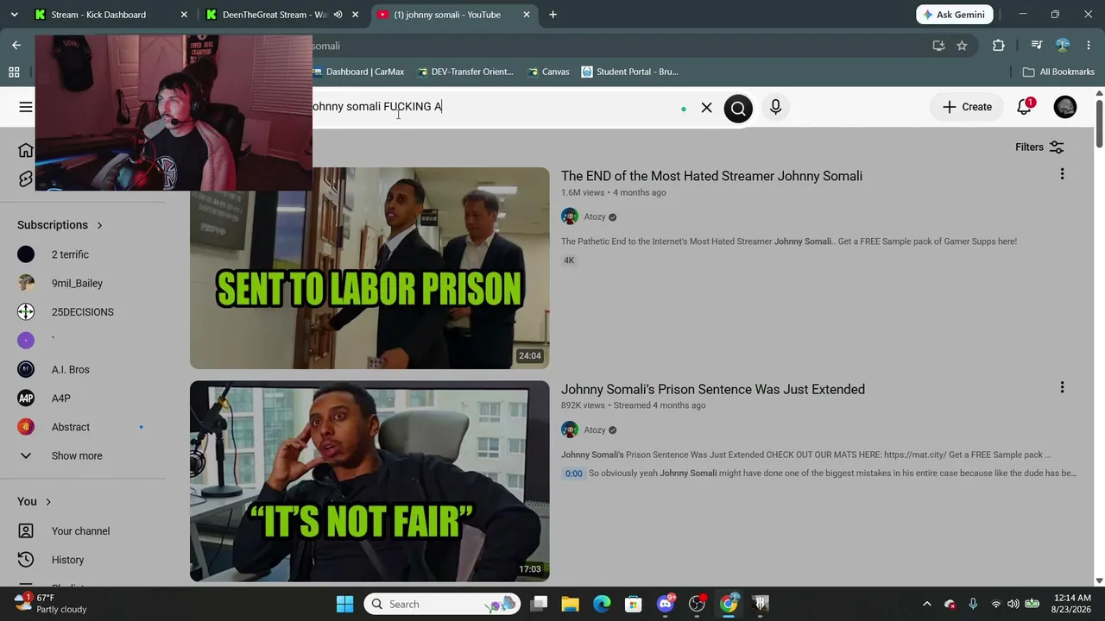Image resolution: width=1105 pixels, height=621 pixels.
Task: Click the Ask Gemini button
Action: [x=955, y=15]
